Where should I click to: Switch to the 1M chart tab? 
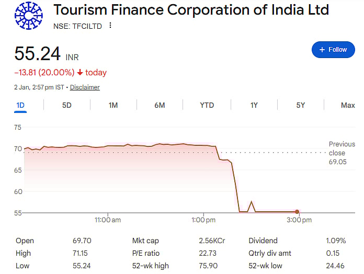[x=113, y=105]
